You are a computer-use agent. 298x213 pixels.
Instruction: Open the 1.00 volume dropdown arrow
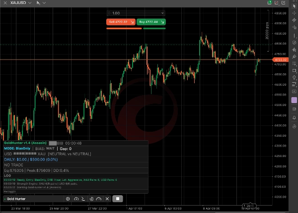(x=162, y=13)
